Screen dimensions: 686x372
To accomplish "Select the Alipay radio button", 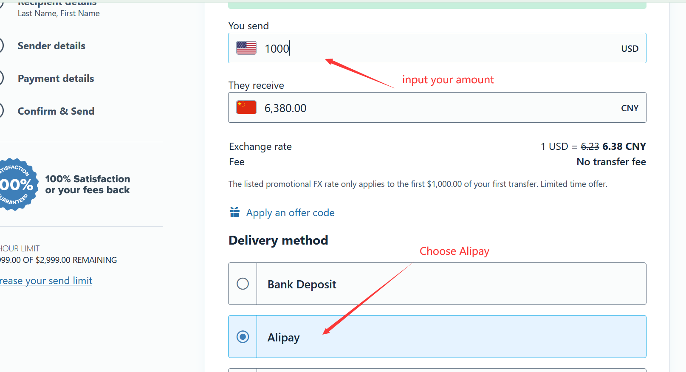I will click(243, 337).
